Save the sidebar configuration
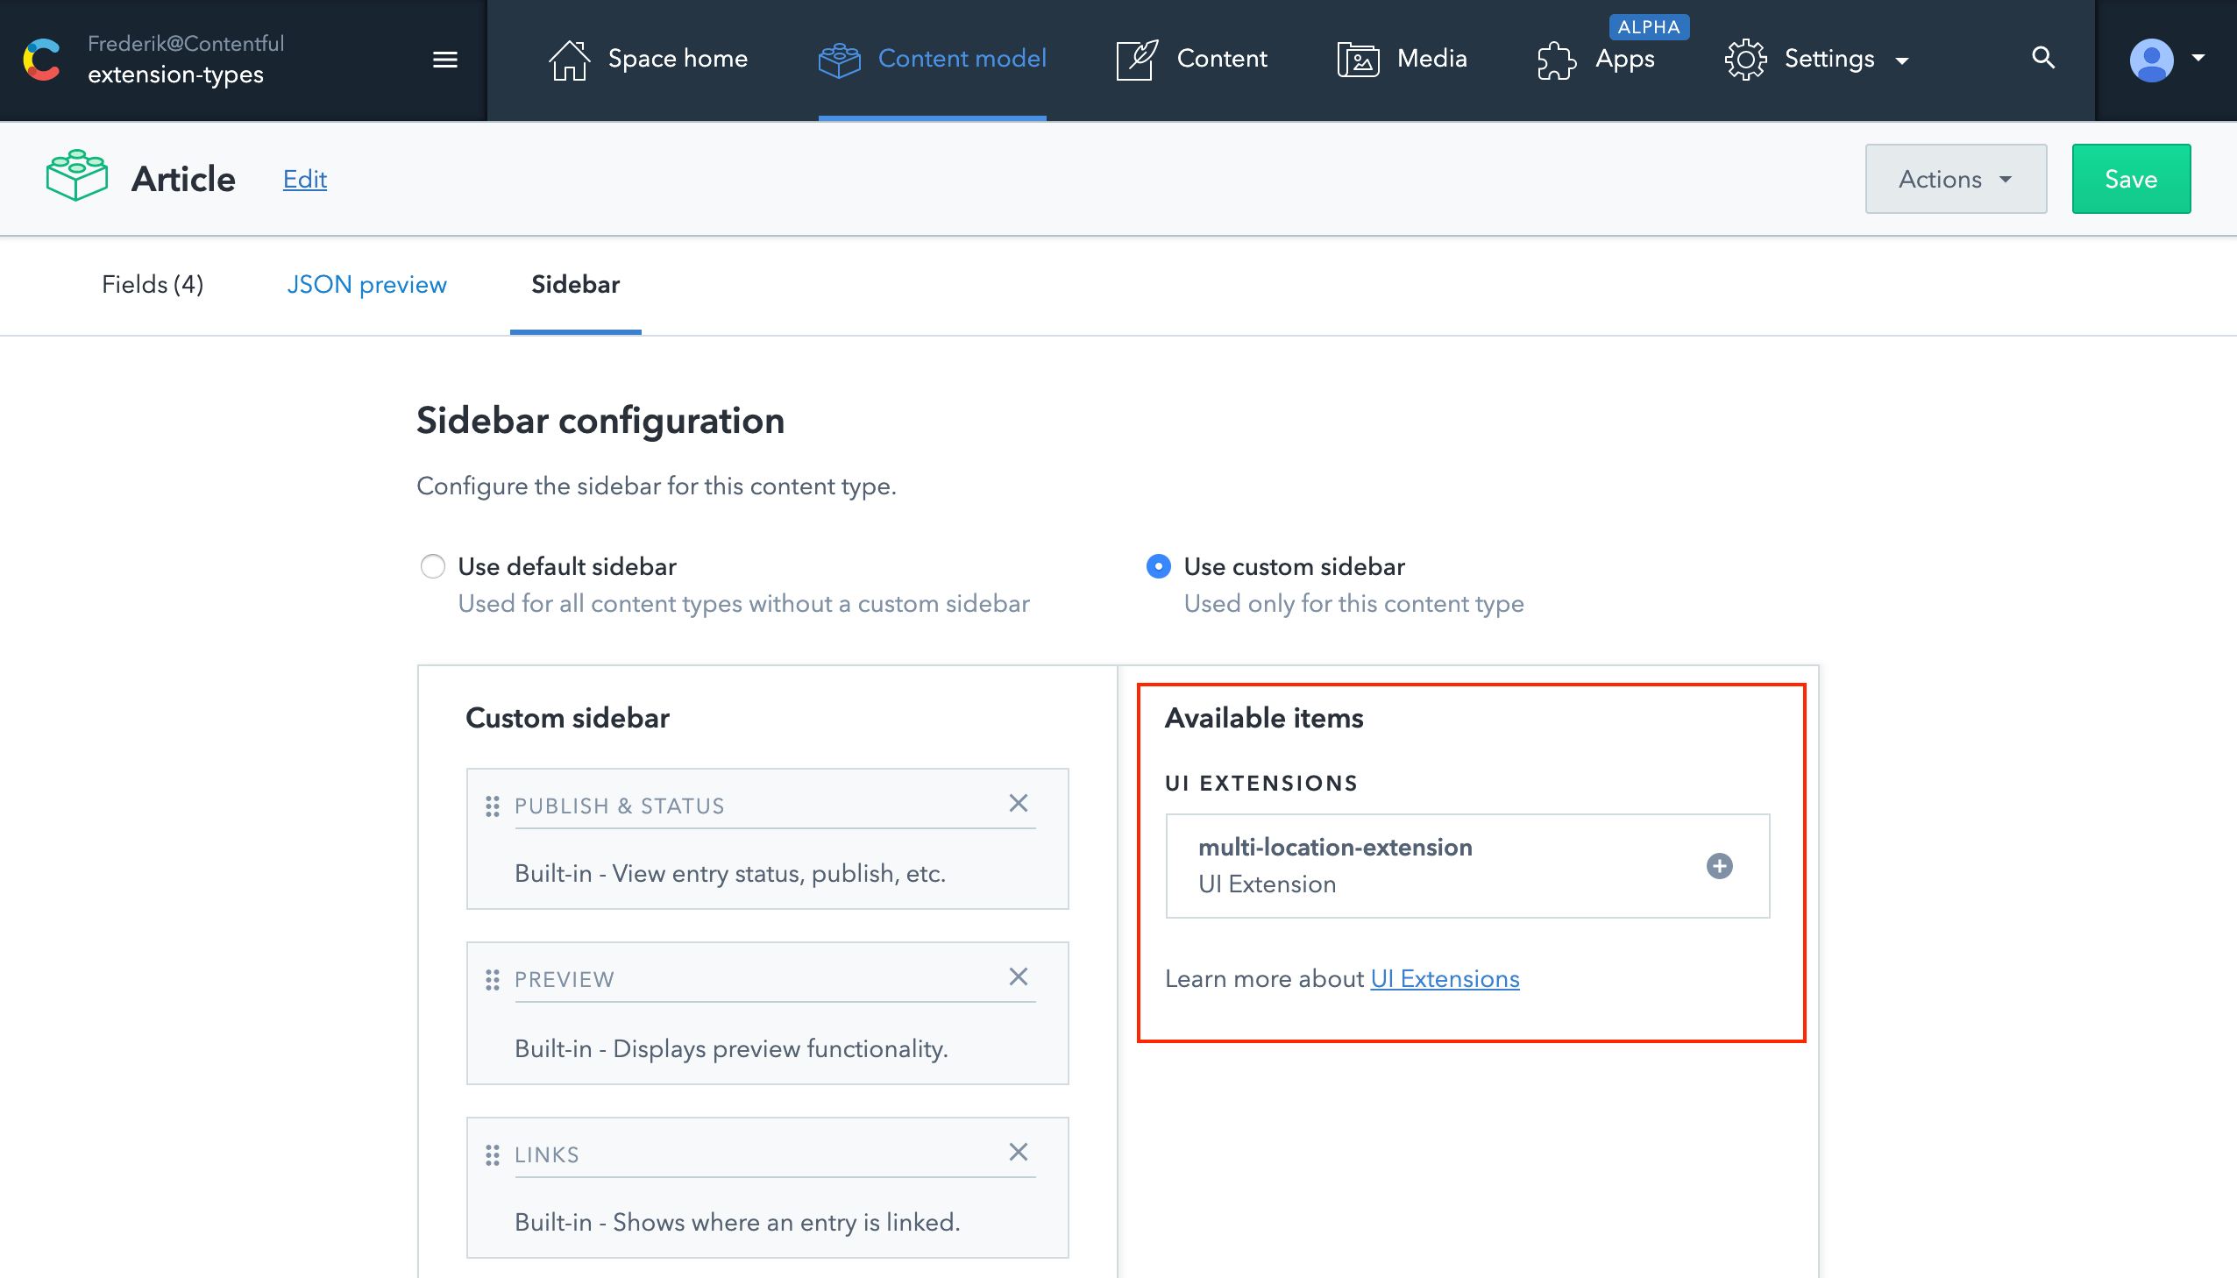 pos(2130,178)
